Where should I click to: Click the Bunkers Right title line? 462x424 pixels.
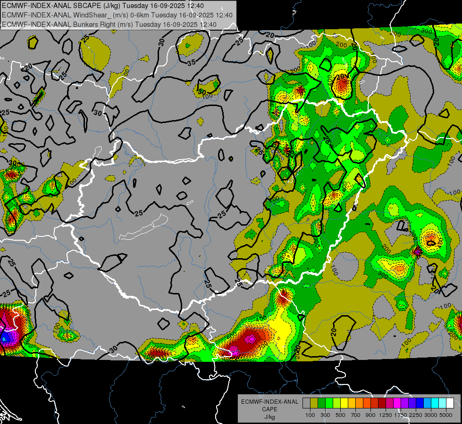109,24
